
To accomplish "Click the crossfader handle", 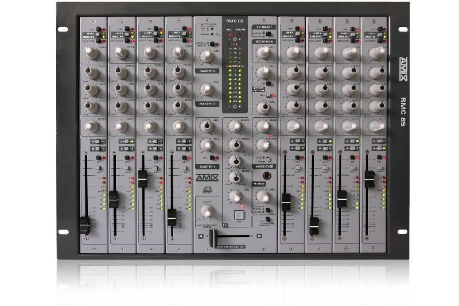I will 213,239.
